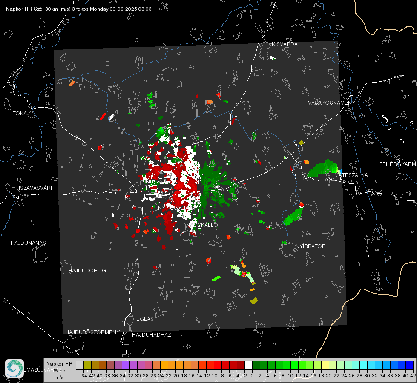The width and height of the screenshot is (417, 383).
Task: Click the HAJDÚNÁNÁS label
Action: (28, 243)
